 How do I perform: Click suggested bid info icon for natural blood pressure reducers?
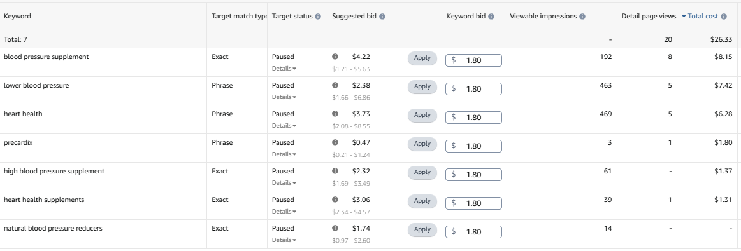click(335, 228)
